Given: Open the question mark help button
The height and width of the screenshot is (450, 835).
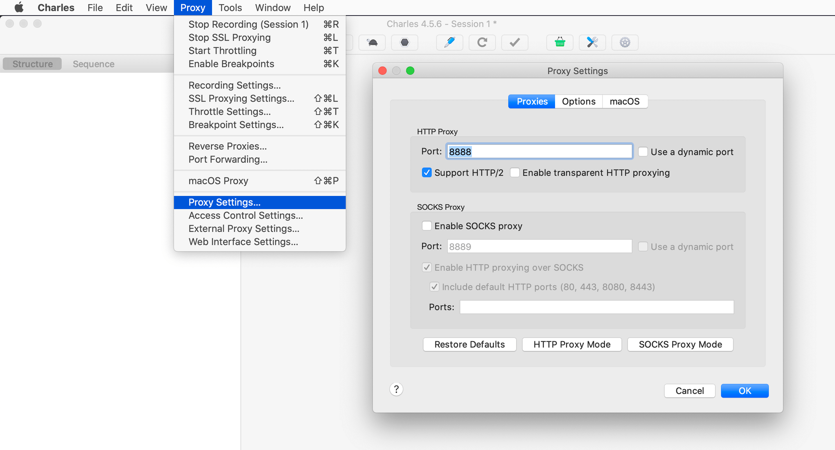Looking at the screenshot, I should point(396,389).
